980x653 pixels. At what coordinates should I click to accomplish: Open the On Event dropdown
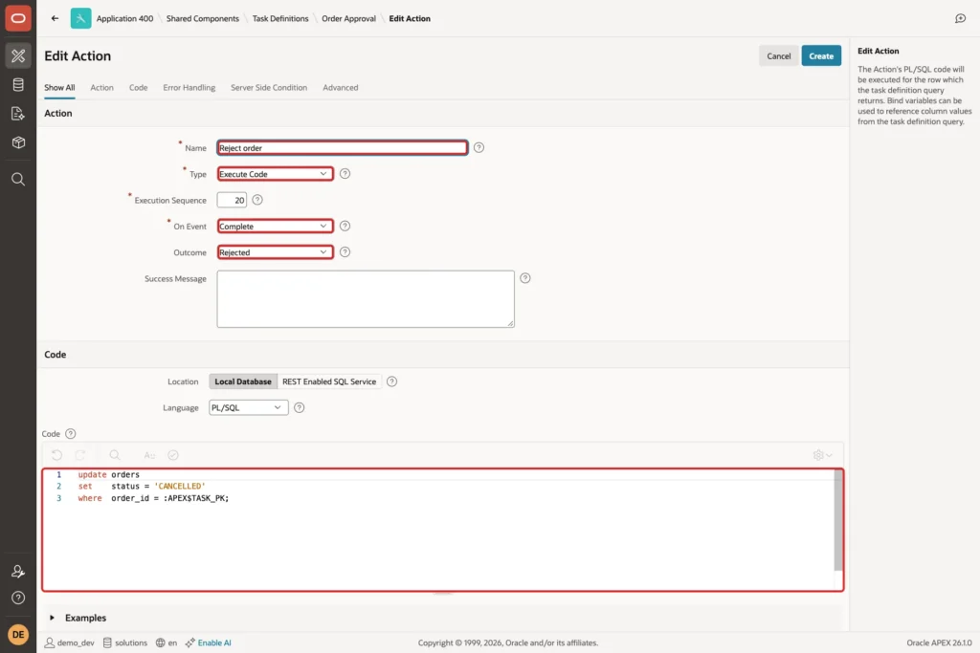[275, 226]
